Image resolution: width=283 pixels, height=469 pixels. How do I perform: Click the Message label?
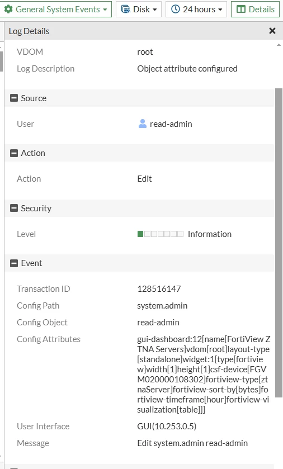coord(33,443)
